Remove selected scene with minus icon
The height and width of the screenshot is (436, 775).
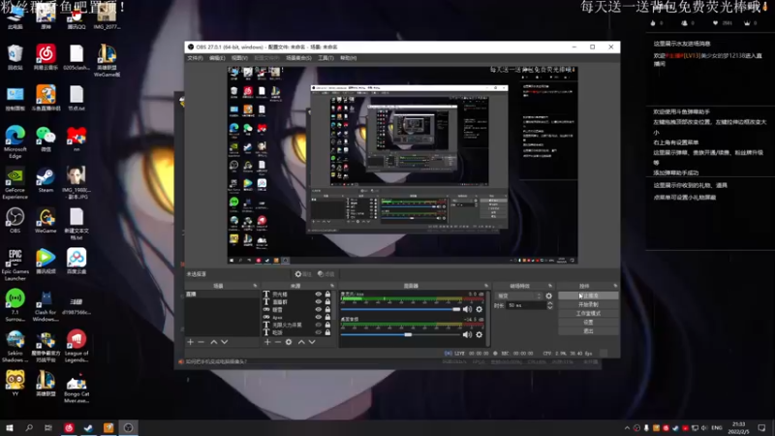click(x=201, y=342)
